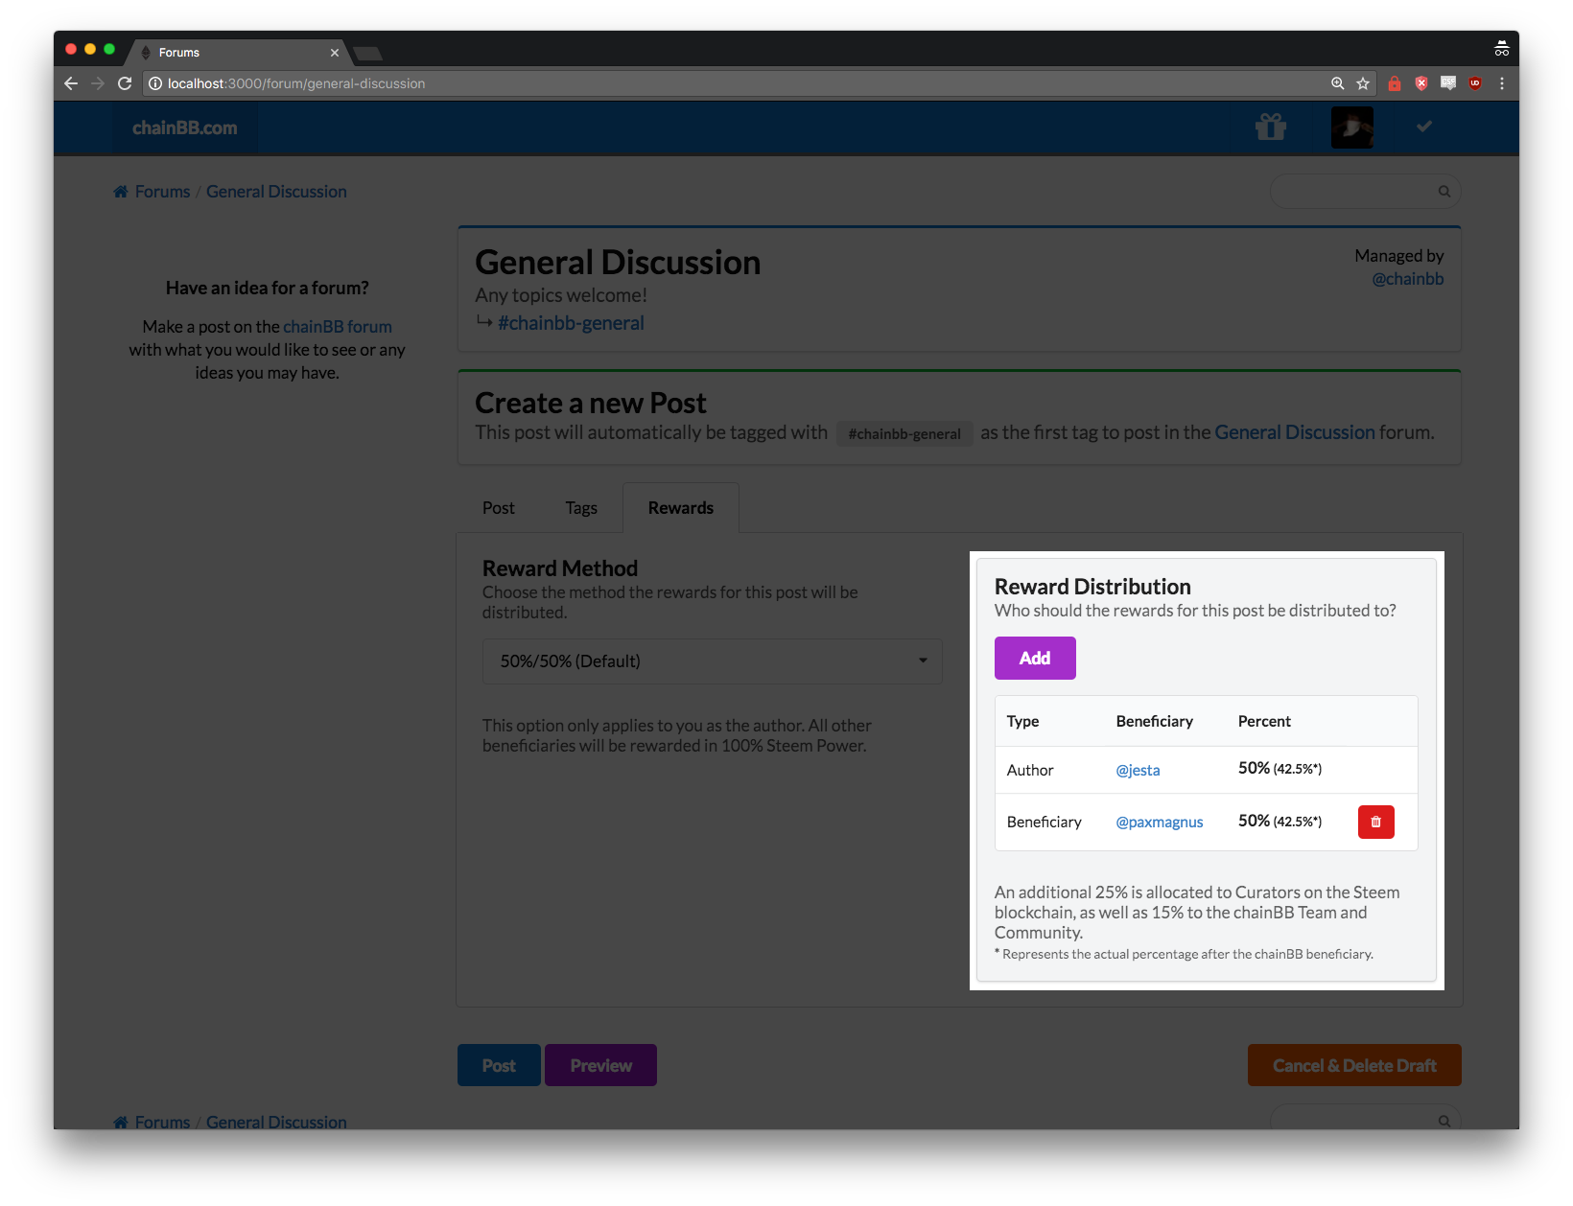Click General Discussion link in Create Post text

pos(1295,432)
